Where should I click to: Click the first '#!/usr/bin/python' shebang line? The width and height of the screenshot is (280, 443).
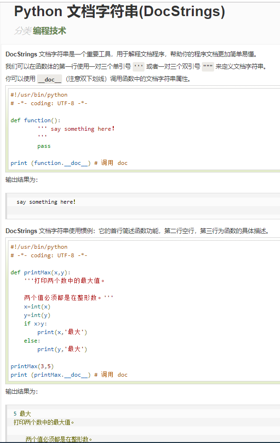(x=39, y=95)
